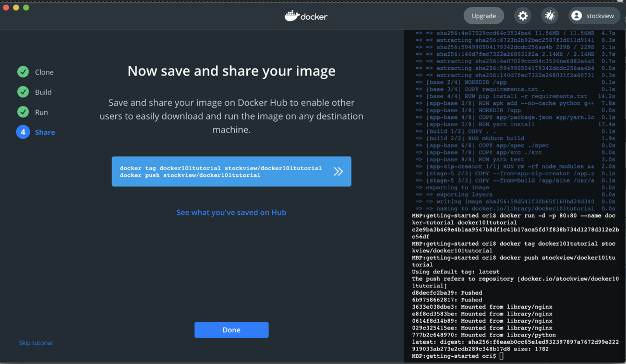The image size is (626, 364).
Task: Click the Build step checkmark icon
Action: coord(23,92)
